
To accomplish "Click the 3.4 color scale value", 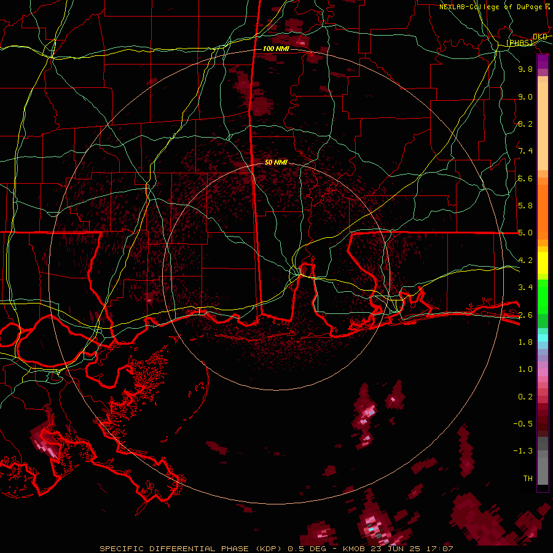I will 525,288.
